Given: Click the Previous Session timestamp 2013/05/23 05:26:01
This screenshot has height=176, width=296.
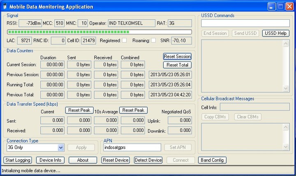Looking at the screenshot, I should pyautogui.click(x=170, y=74).
